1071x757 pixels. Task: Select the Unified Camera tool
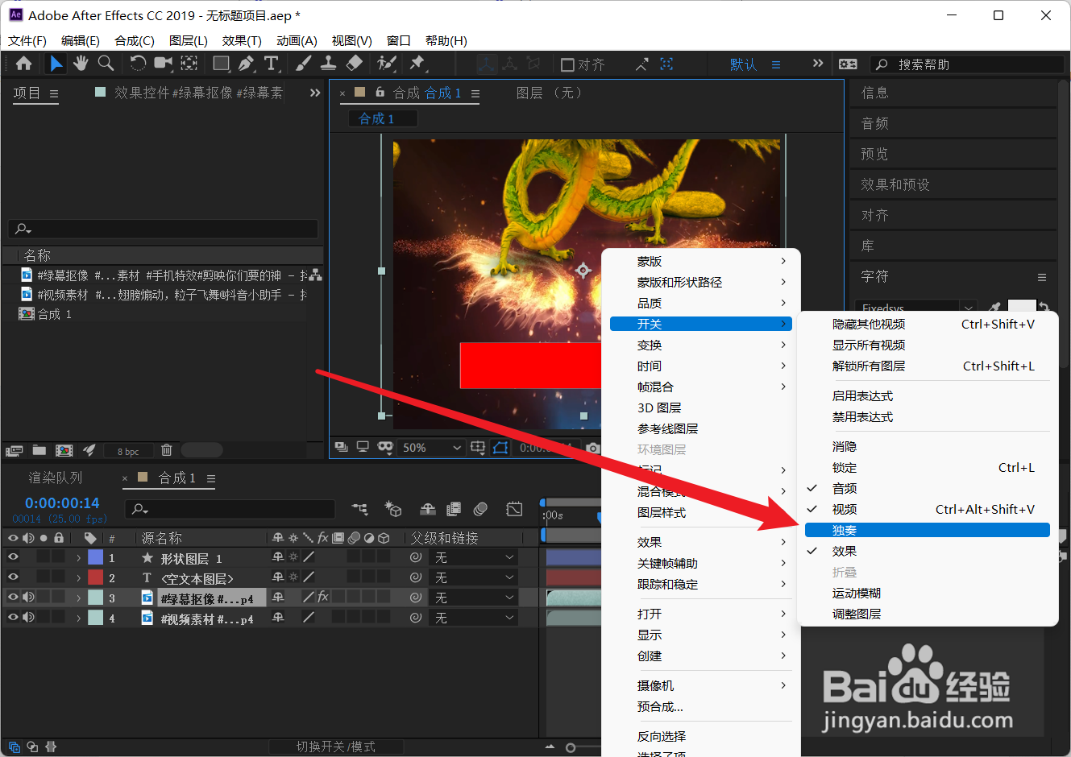point(164,64)
